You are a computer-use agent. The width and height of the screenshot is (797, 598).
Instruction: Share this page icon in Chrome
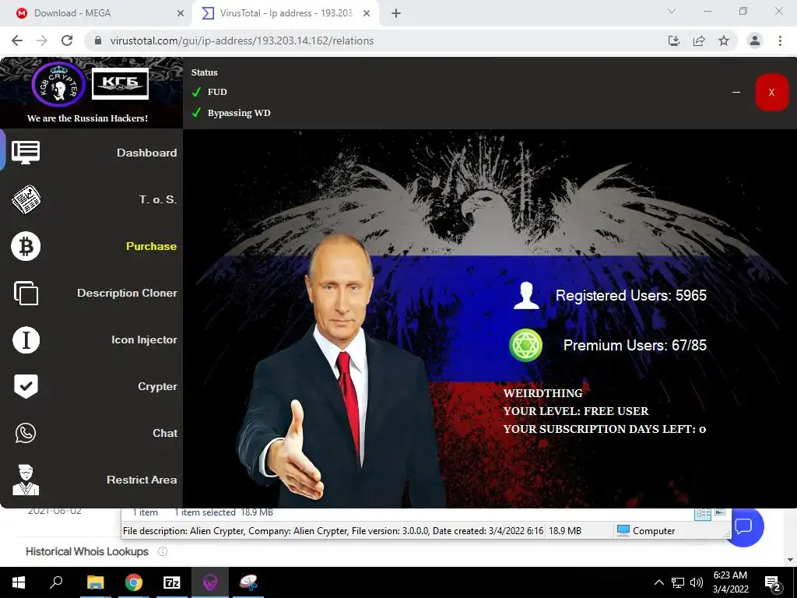click(x=699, y=40)
